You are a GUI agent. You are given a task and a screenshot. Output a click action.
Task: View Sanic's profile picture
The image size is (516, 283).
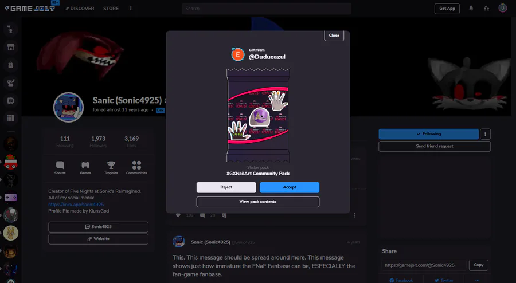coord(68,107)
